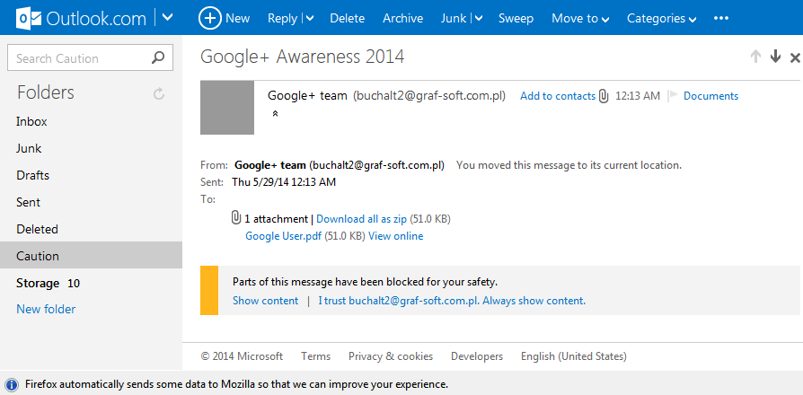803x395 pixels.
Task: Toggle the flag icon on the message
Action: coord(673,95)
